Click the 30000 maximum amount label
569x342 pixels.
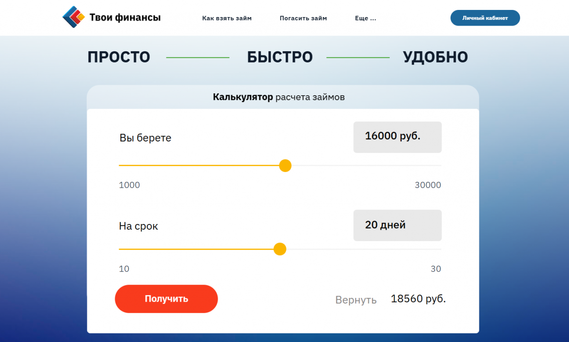428,185
